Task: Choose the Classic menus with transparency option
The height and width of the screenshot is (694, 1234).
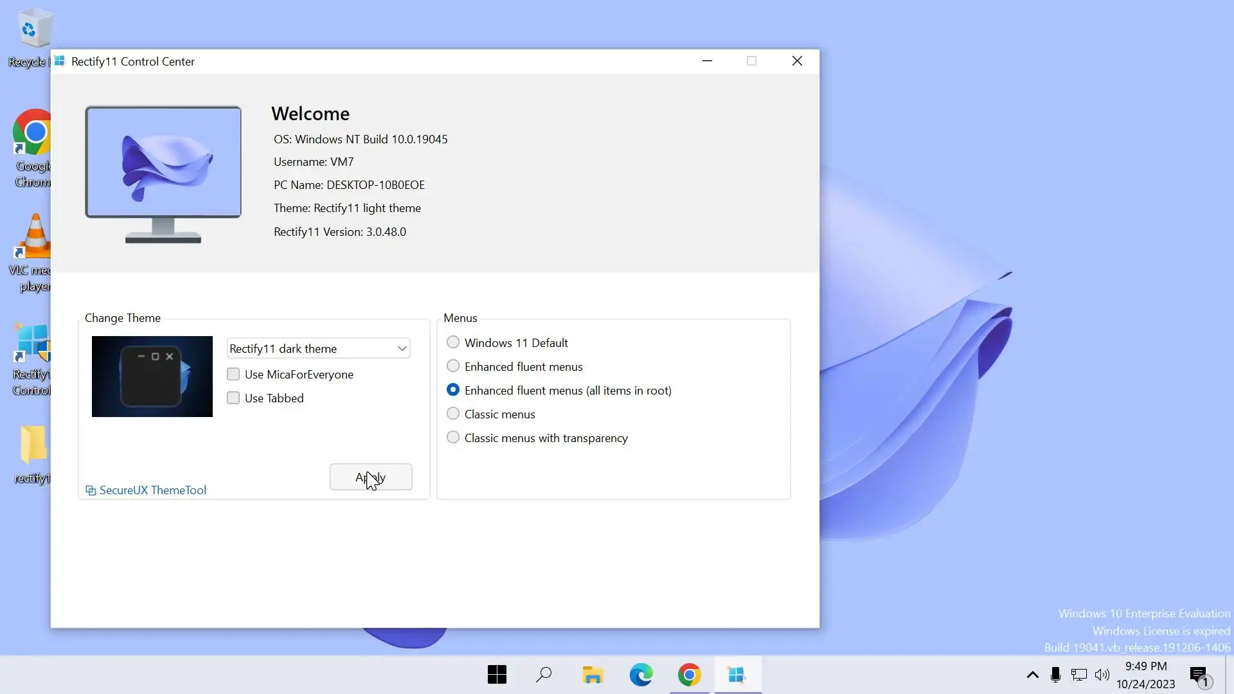Action: point(453,438)
